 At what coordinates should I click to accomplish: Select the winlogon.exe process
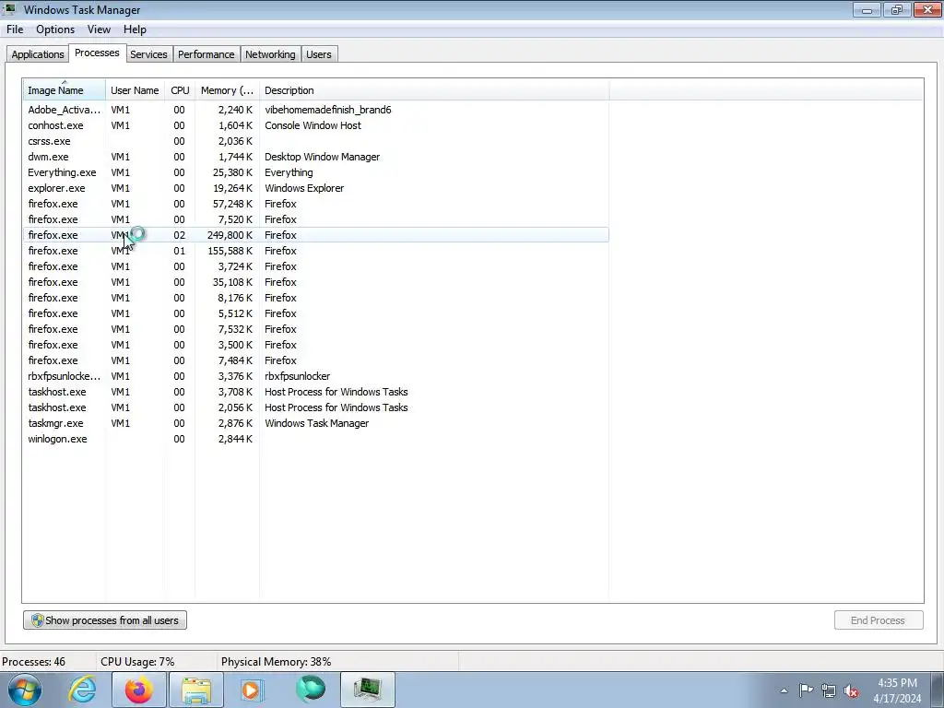tap(316, 438)
